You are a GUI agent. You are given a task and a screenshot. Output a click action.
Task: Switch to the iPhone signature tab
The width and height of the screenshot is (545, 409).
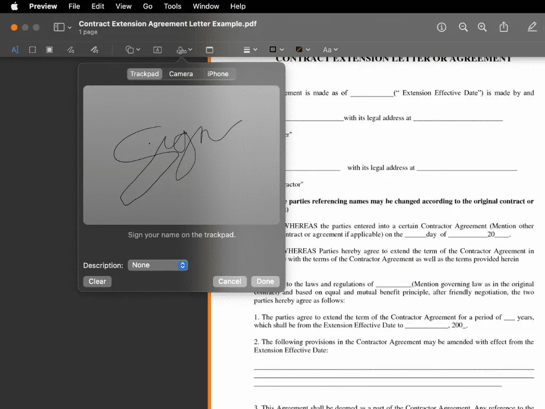[217, 74]
